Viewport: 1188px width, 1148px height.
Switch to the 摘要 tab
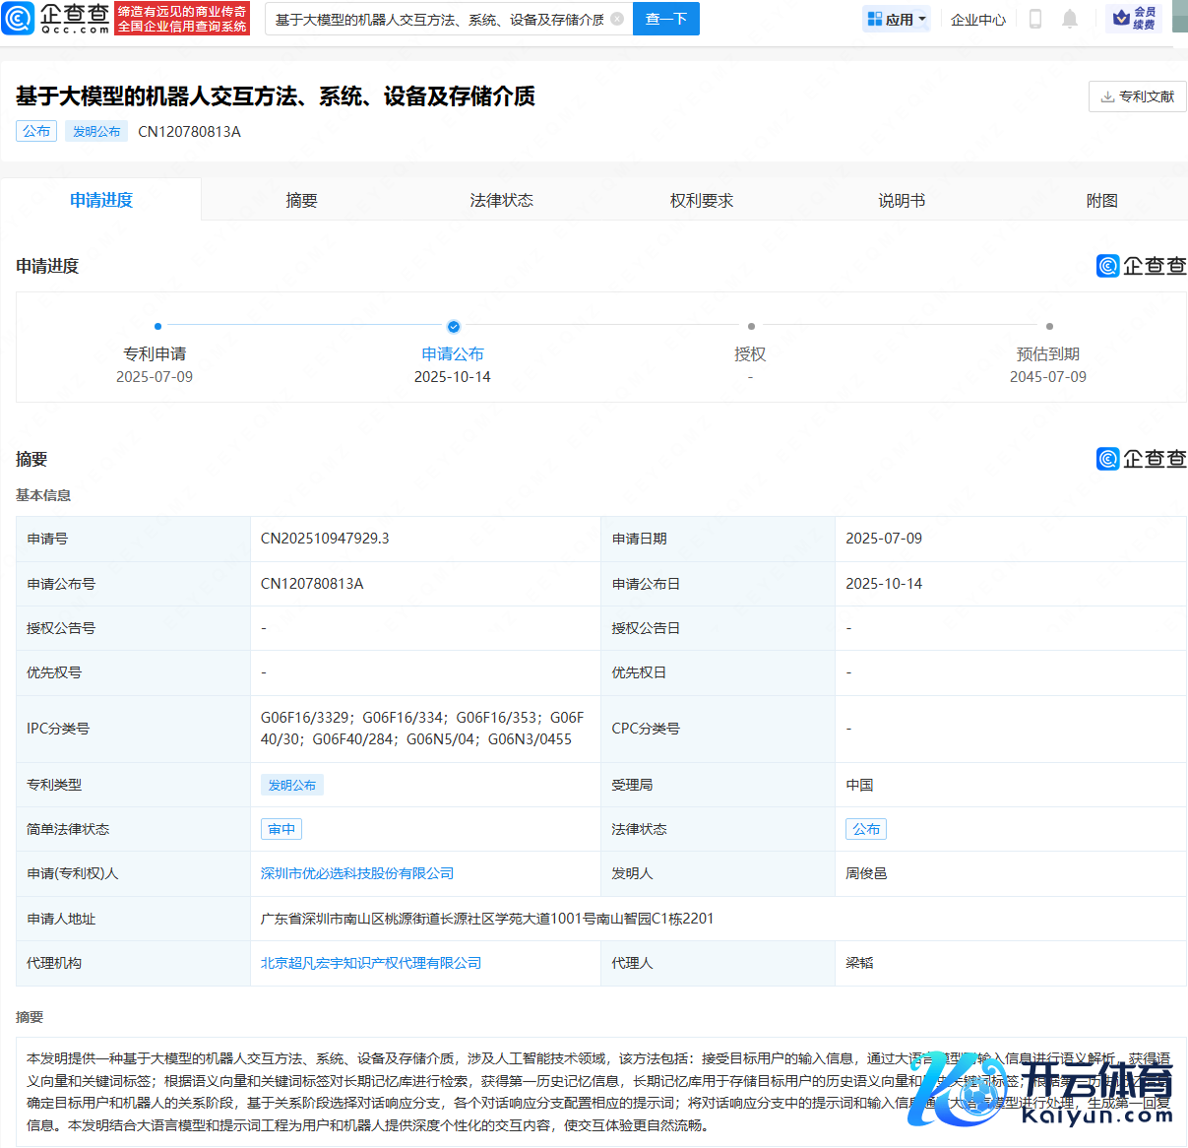[301, 200]
